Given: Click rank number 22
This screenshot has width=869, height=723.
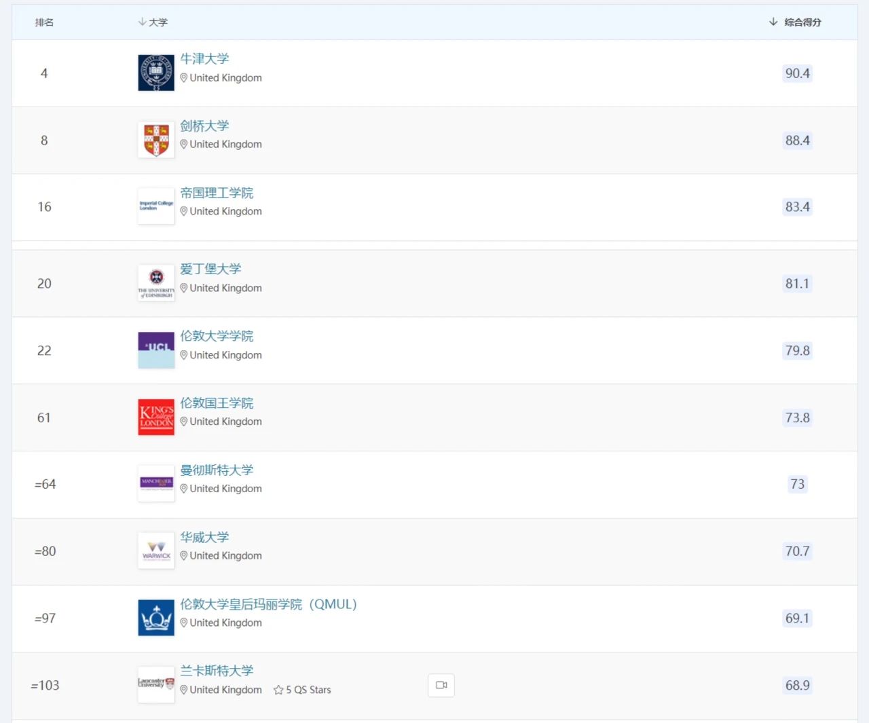Looking at the screenshot, I should tap(44, 351).
